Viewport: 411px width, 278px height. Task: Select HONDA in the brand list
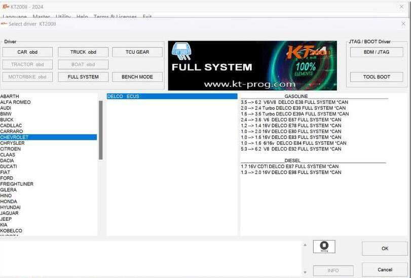pos(49,202)
